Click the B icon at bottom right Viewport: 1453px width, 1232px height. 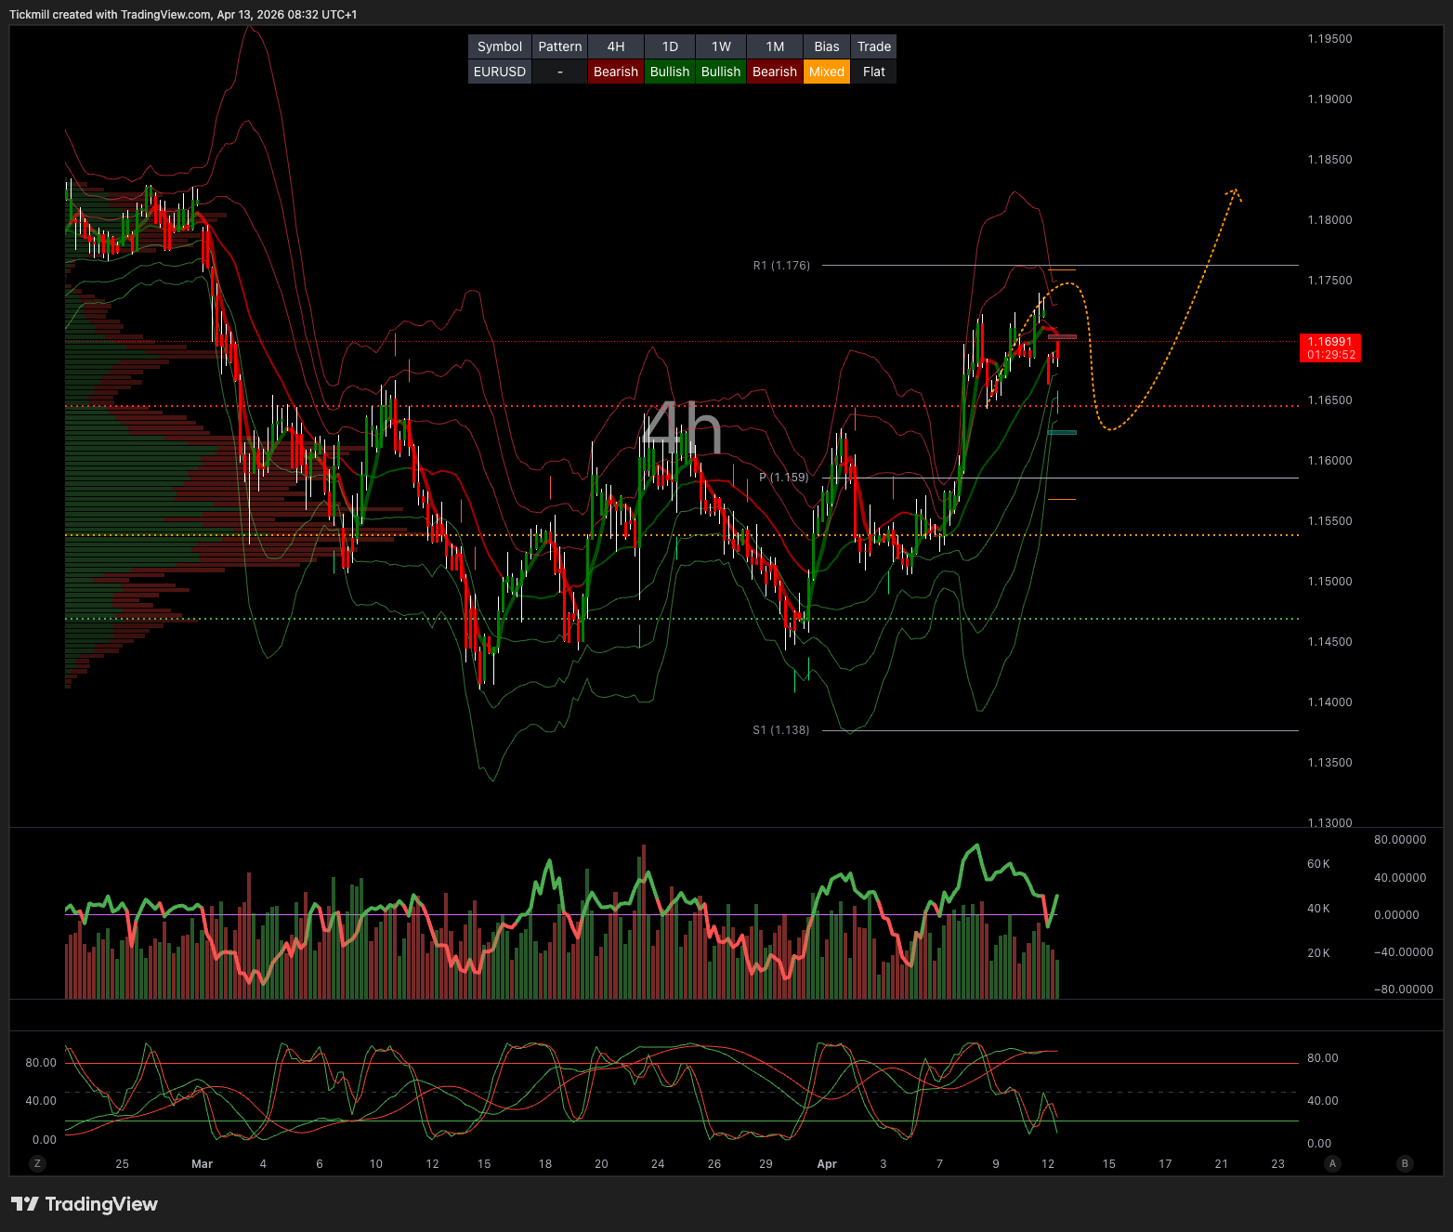coord(1405,1163)
